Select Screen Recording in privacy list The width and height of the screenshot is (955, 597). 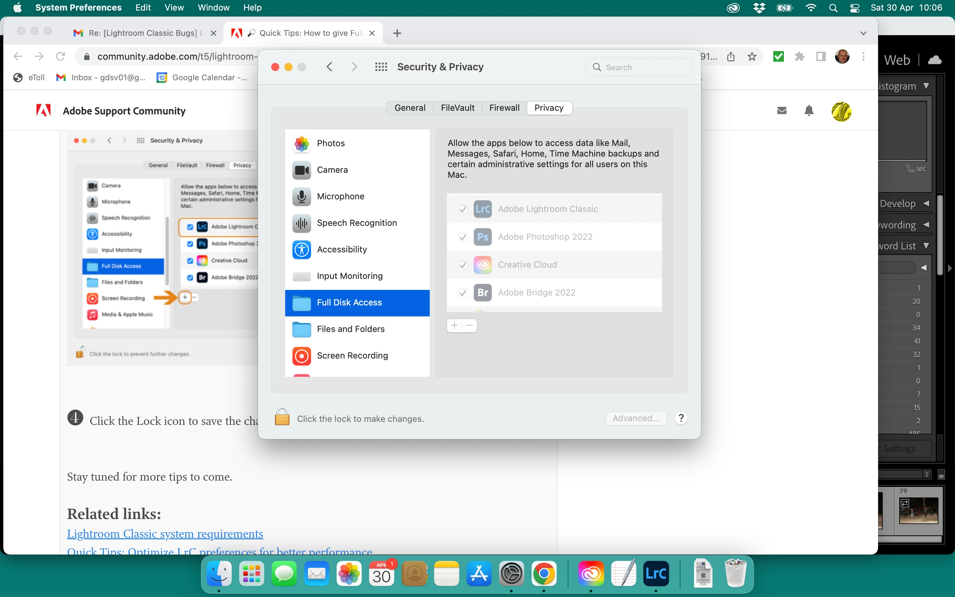pos(352,355)
